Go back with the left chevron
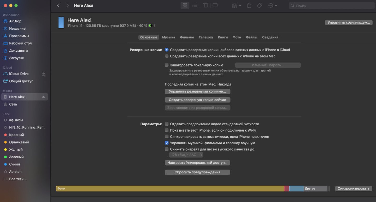Screen dimensions: 376x202 click(x=58, y=5)
